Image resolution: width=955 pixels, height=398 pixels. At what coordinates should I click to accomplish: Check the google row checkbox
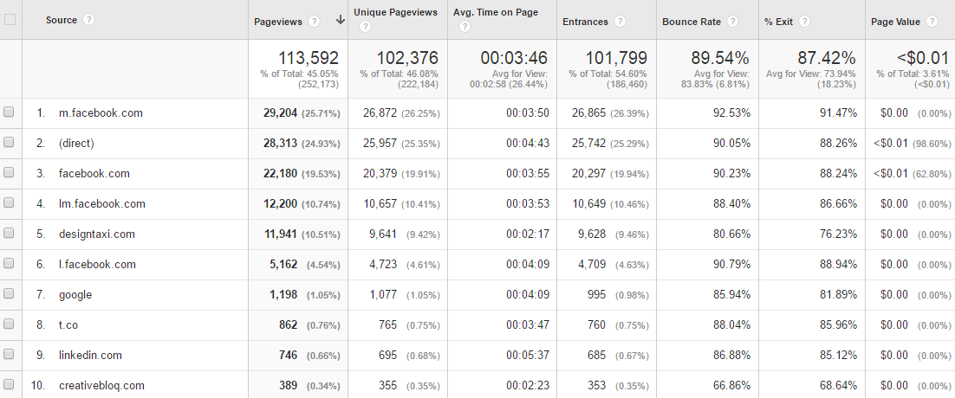[9, 293]
